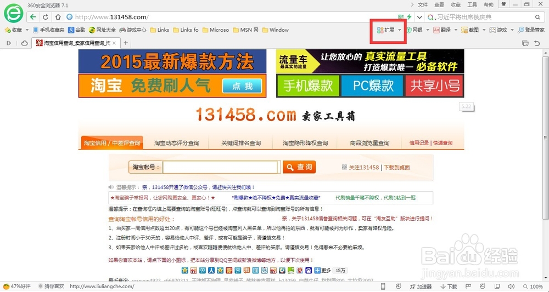Image resolution: width=549 pixels, height=292 pixels.
Task: Open the Microso bookmark folder
Action: tap(216, 30)
